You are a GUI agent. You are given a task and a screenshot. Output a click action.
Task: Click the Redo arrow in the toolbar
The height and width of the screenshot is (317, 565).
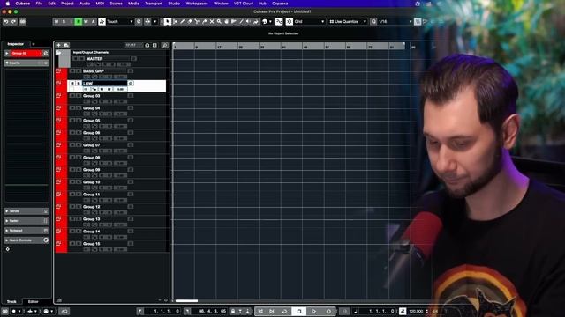pos(14,21)
